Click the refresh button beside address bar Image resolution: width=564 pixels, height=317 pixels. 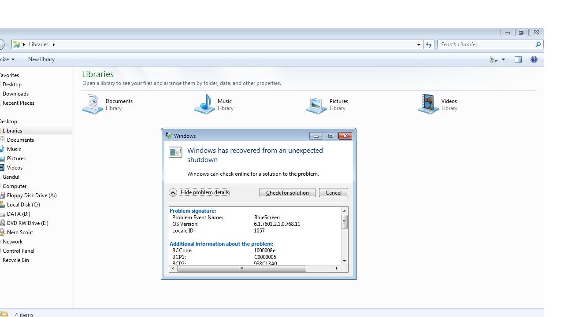coord(429,44)
